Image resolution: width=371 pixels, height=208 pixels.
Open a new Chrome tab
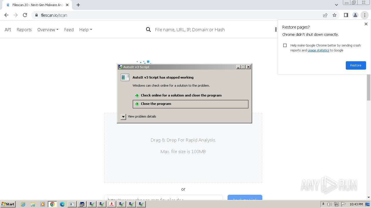point(78,5)
